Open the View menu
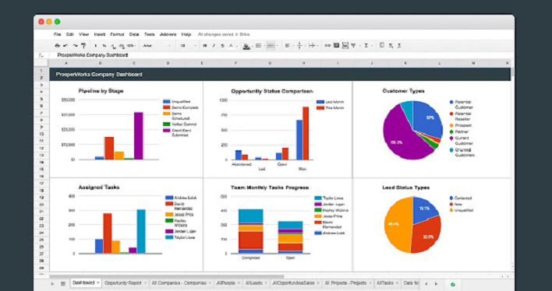This screenshot has width=552, height=291. coord(83,34)
